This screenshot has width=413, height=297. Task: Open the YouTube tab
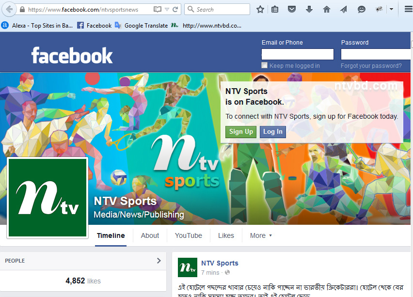coord(189,235)
